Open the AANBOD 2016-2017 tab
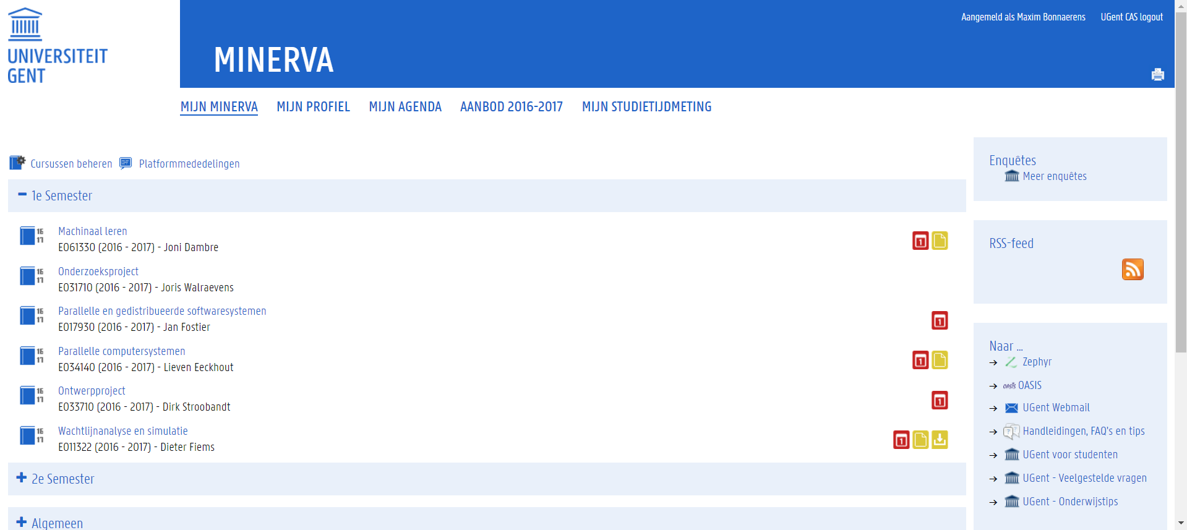The width and height of the screenshot is (1187, 530). coord(512,107)
